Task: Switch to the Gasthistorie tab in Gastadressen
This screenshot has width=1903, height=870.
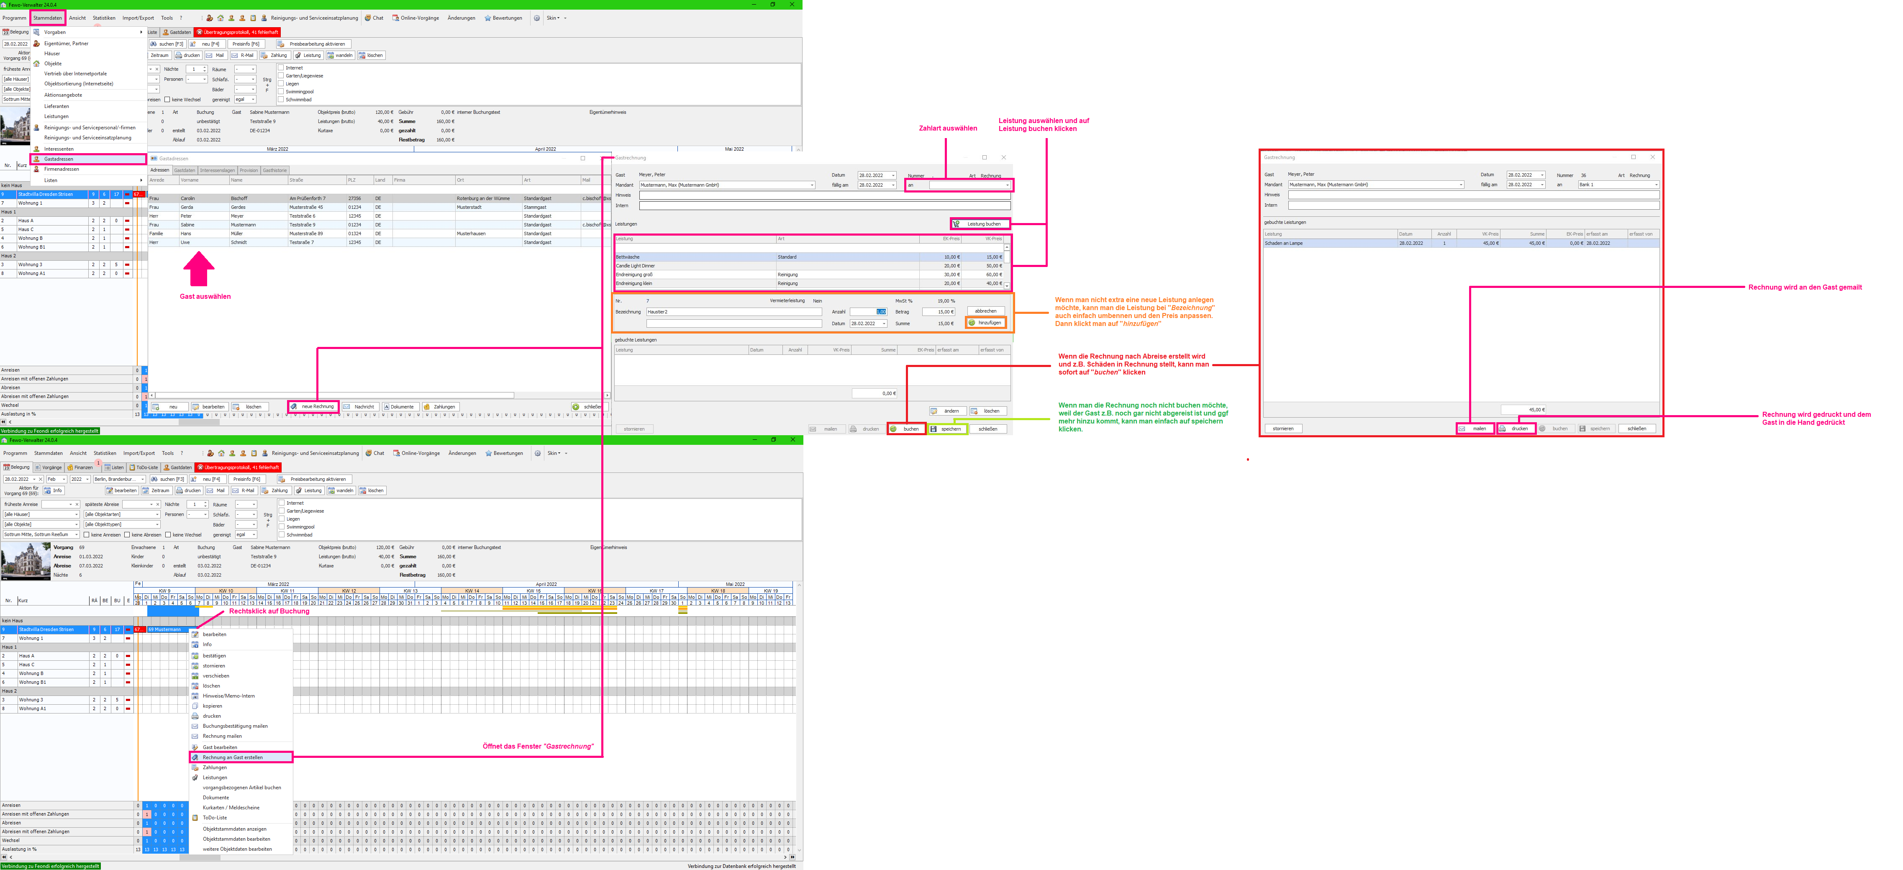Action: [x=275, y=171]
